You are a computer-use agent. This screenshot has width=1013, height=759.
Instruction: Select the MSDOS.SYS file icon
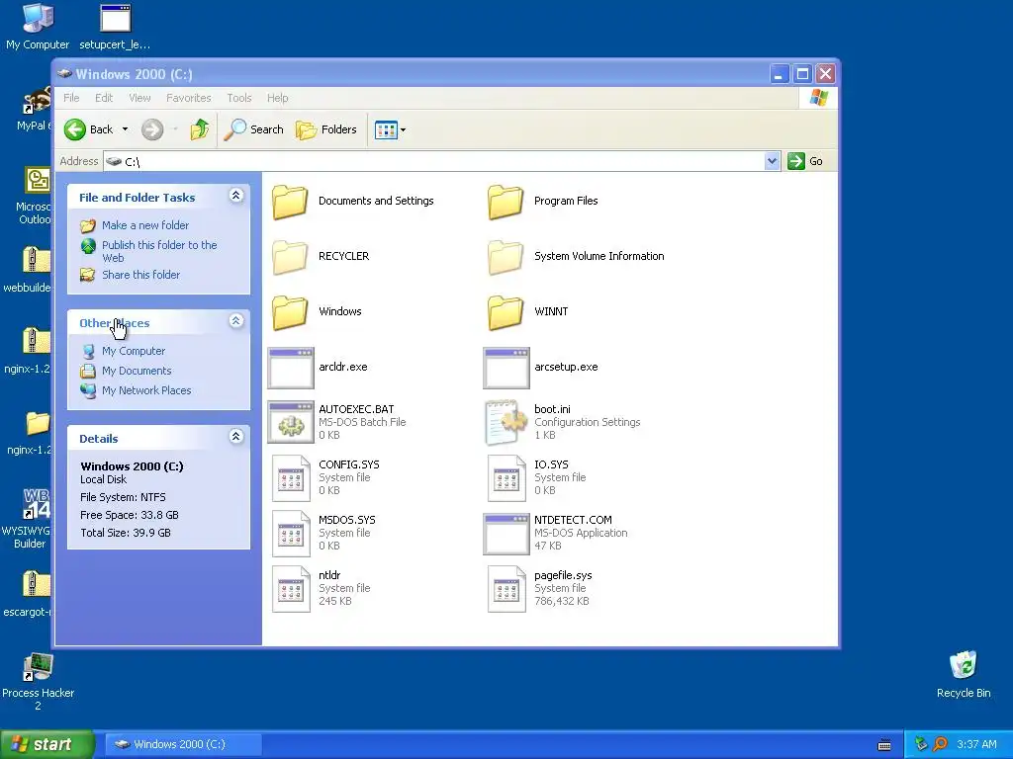(291, 534)
